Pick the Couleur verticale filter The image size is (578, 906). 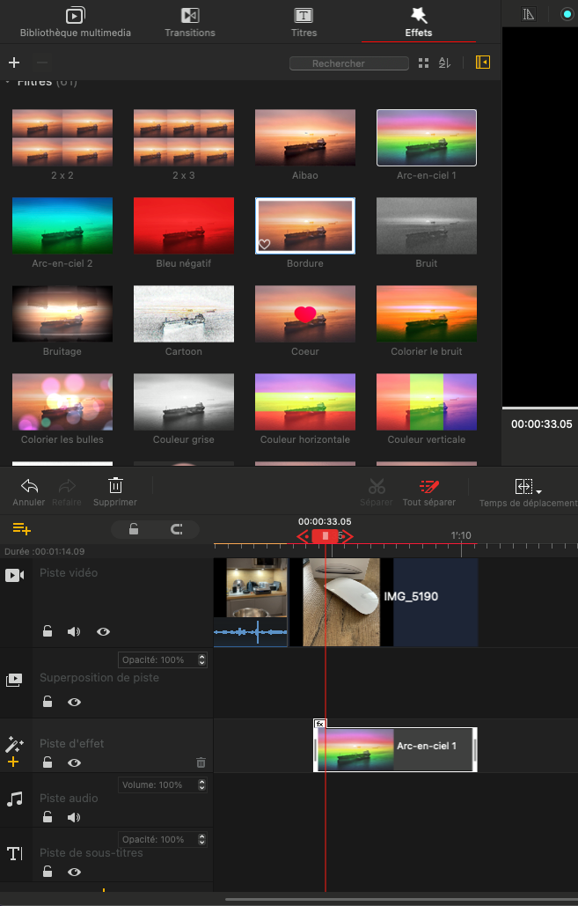(x=427, y=401)
